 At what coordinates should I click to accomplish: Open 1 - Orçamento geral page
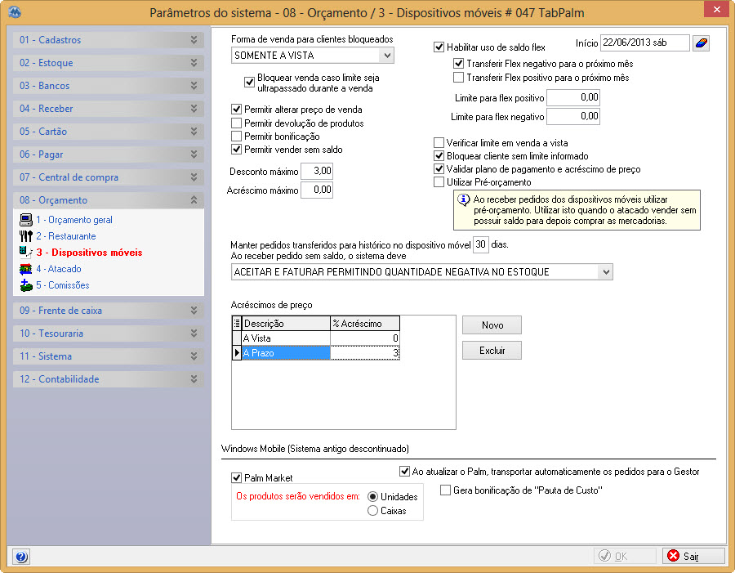click(74, 220)
